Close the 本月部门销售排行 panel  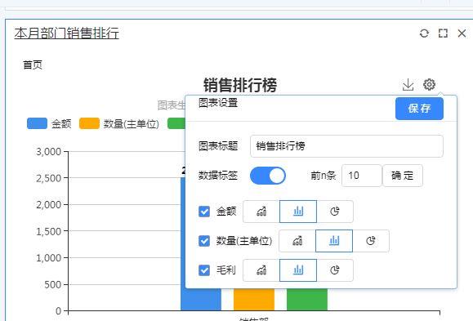462,33
